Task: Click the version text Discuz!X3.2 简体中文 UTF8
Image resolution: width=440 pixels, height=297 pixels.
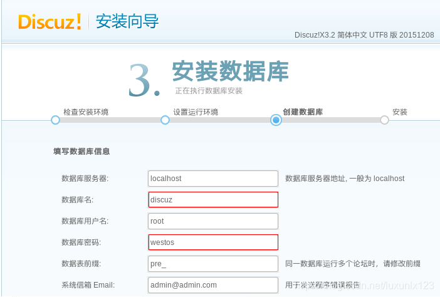Action: click(x=364, y=35)
